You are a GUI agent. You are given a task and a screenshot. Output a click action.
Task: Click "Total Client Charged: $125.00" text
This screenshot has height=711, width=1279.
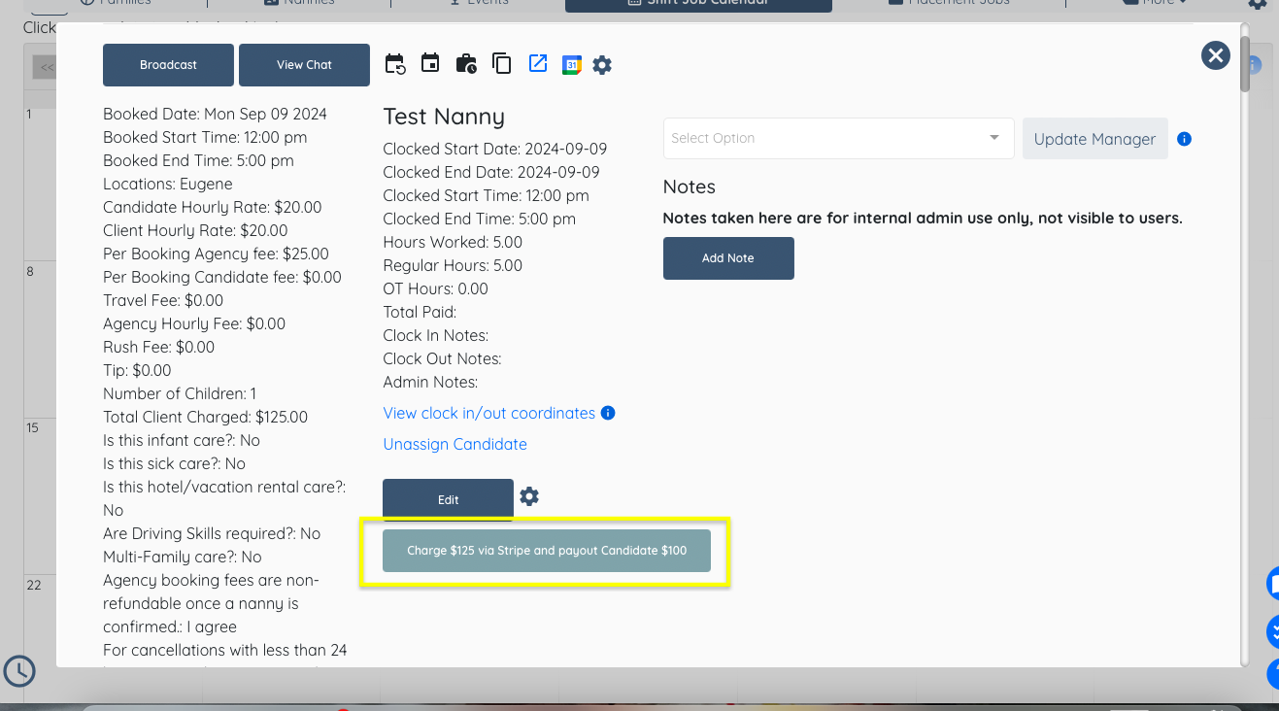point(205,417)
